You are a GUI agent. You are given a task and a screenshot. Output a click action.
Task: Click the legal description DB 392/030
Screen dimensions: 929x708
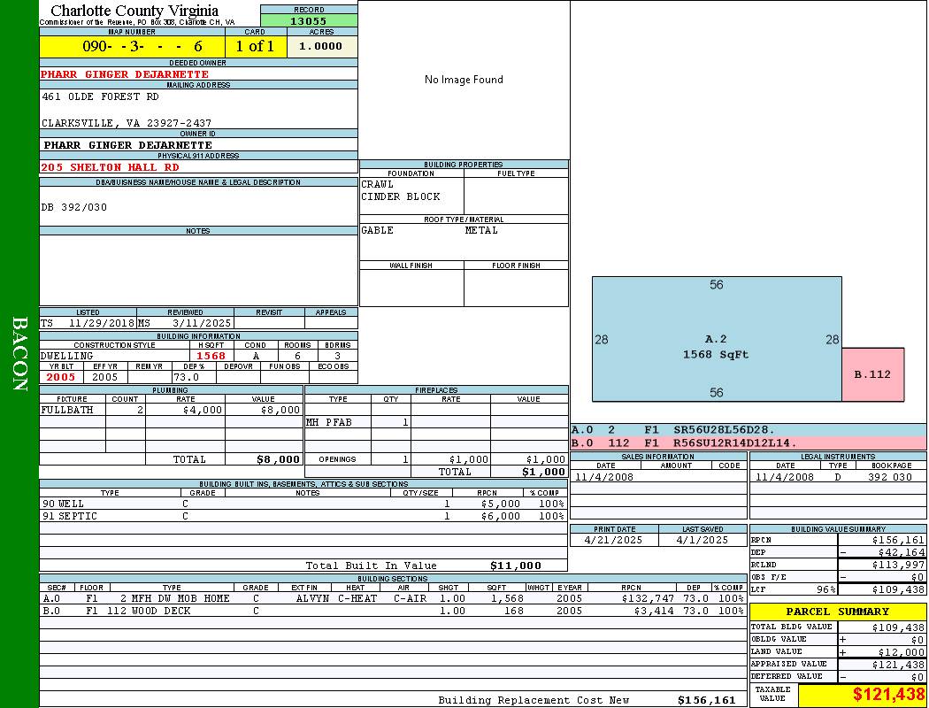(74, 207)
